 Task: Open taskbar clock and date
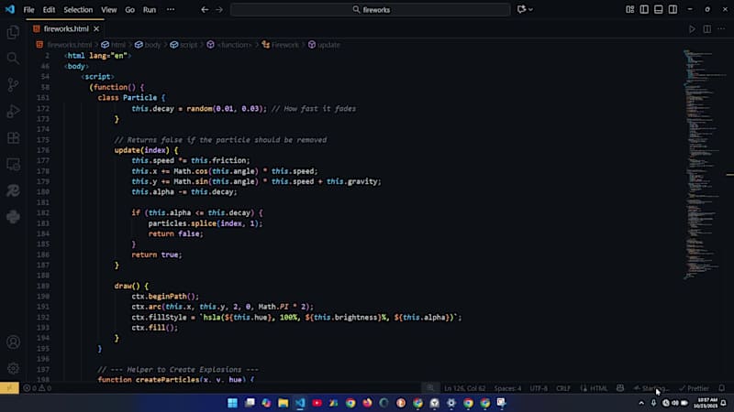pyautogui.click(x=706, y=403)
